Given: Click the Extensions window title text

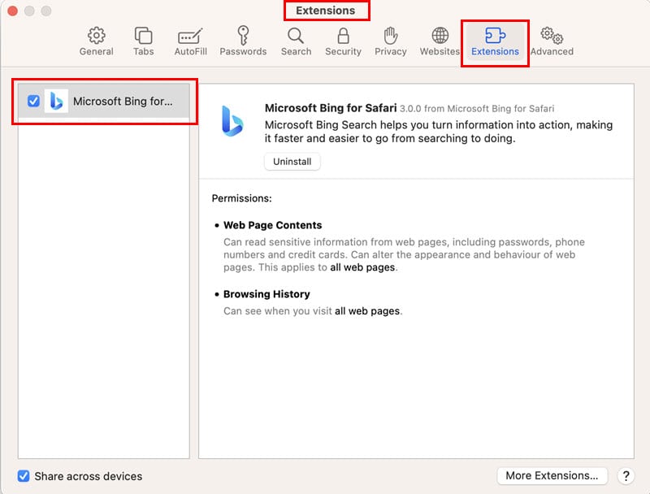Looking at the screenshot, I should click(326, 11).
